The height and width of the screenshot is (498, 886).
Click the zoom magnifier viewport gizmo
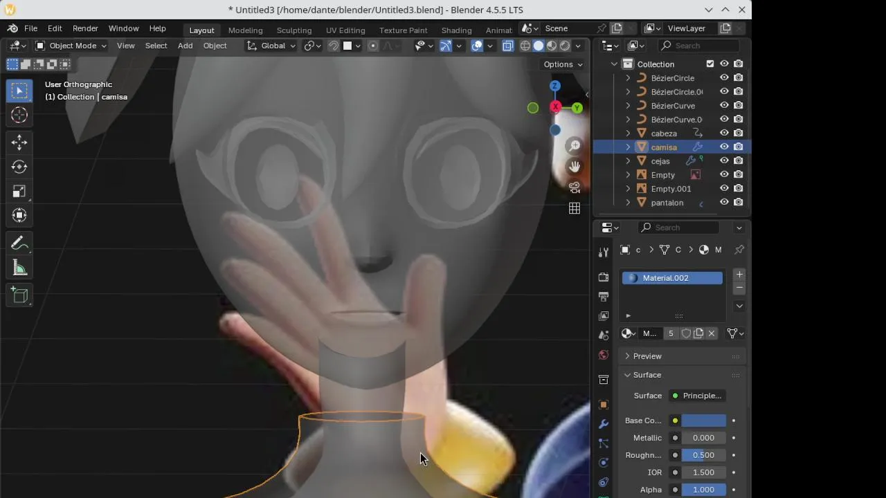coord(575,146)
